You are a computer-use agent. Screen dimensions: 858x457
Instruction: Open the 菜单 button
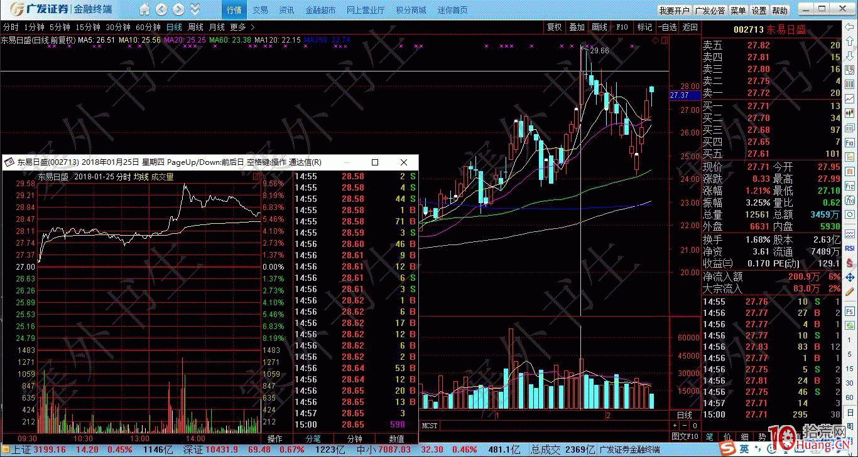pyautogui.click(x=739, y=11)
